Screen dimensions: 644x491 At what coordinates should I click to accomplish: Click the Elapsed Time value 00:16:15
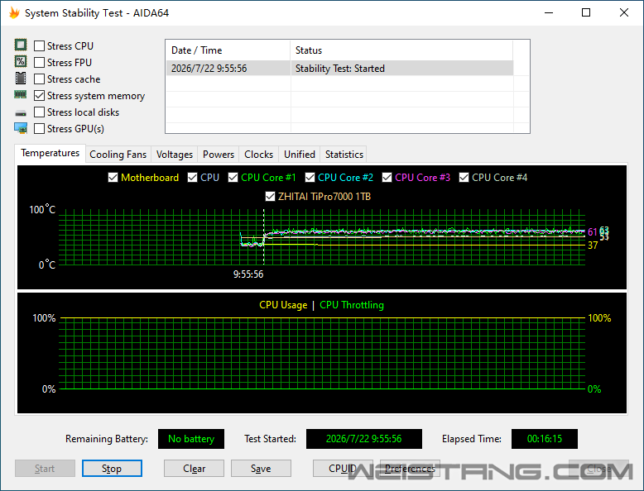544,439
